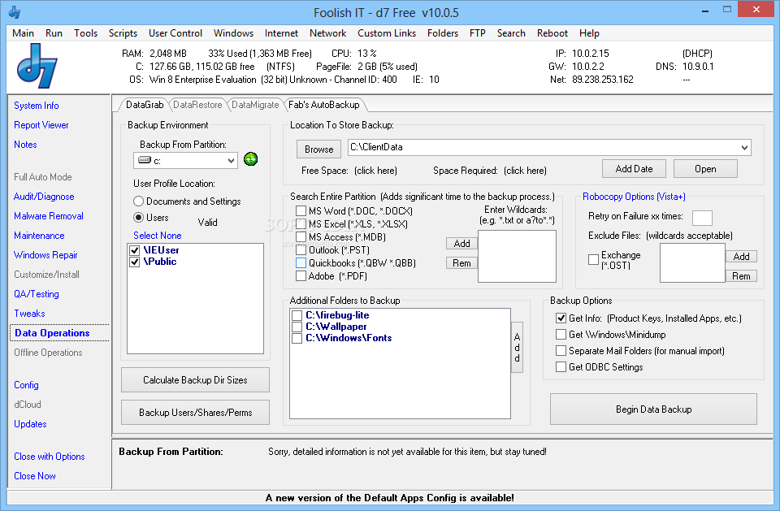Click the Open location button
This screenshot has height=511, width=780.
click(705, 169)
